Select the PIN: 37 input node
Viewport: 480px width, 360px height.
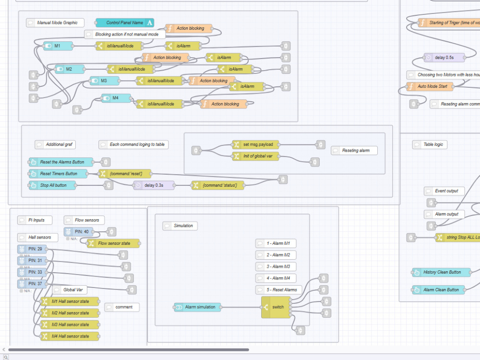(32, 284)
